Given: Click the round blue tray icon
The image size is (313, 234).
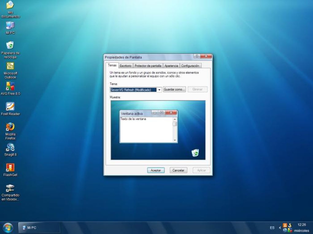Looking at the screenshot, I should (x=285, y=230).
